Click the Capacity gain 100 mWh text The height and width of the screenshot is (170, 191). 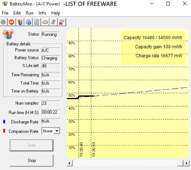(158, 47)
